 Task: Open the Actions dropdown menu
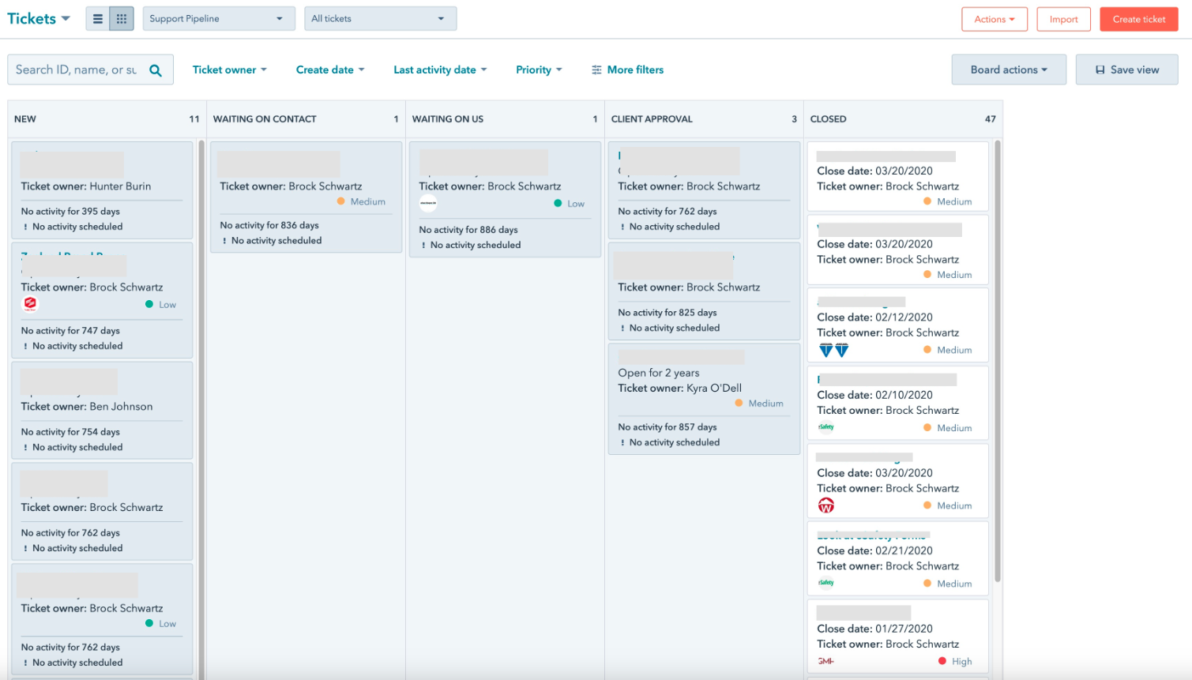pyautogui.click(x=995, y=19)
